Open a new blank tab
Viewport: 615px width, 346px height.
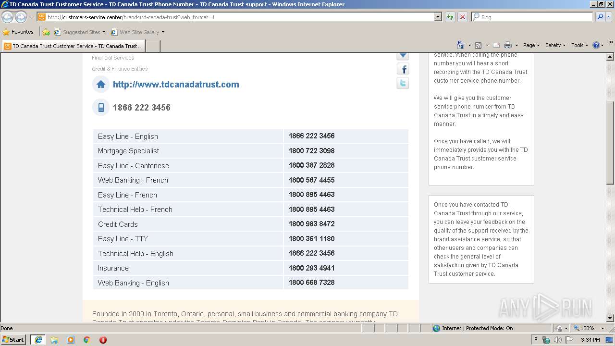point(153,46)
